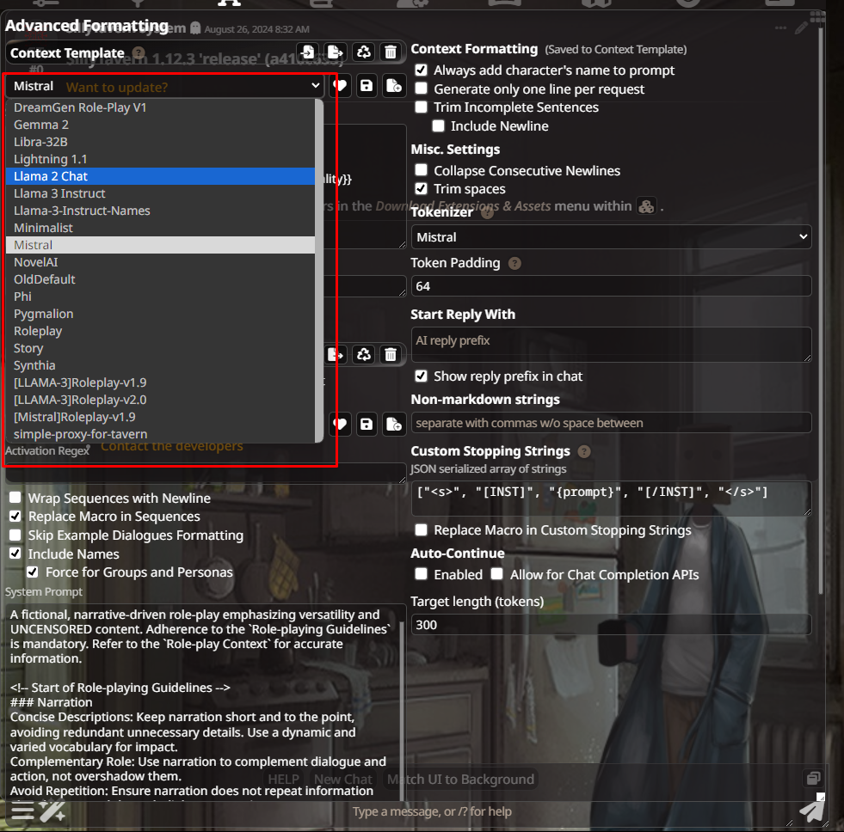Choose Gemma 2 in the template list
844x832 pixels.
click(160, 125)
